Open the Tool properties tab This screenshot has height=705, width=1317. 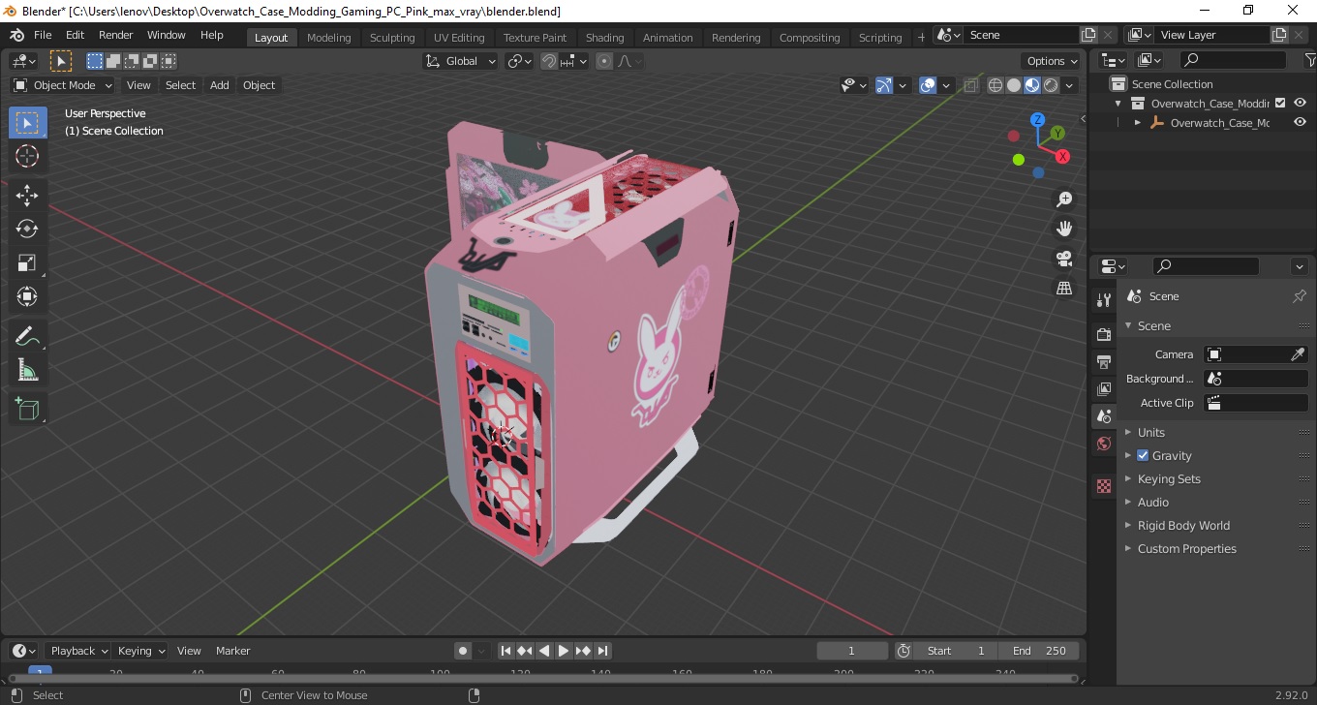point(1104,300)
